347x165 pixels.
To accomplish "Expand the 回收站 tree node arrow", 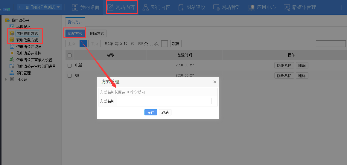I will (6, 80).
